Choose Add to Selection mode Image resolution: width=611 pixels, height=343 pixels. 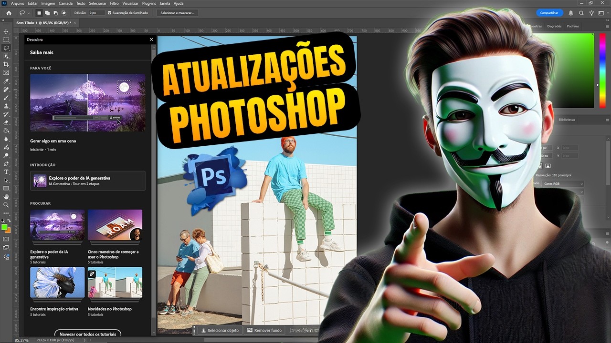[48, 13]
